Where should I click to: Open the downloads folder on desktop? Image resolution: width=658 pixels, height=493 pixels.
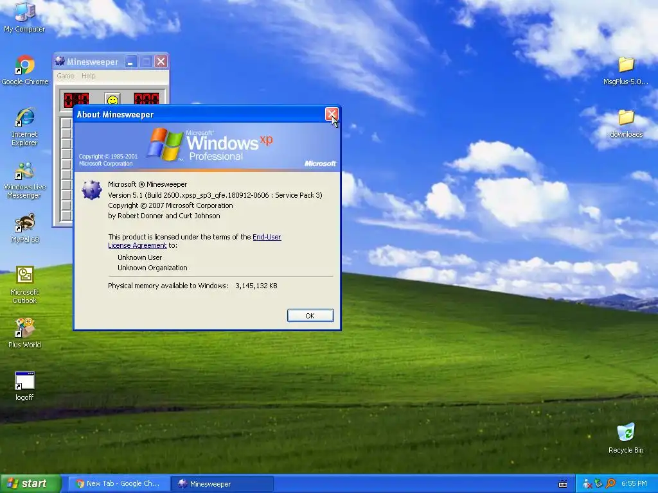click(x=626, y=123)
